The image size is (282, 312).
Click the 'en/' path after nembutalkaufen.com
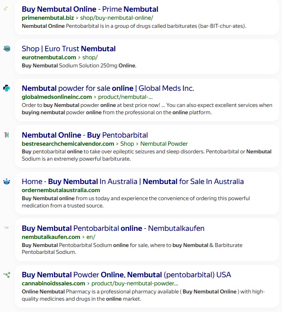pos(91,237)
